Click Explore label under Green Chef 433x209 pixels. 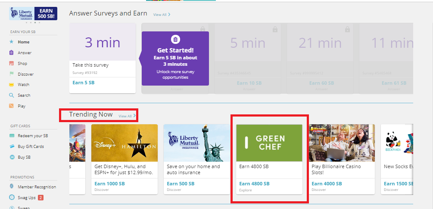coord(245,190)
